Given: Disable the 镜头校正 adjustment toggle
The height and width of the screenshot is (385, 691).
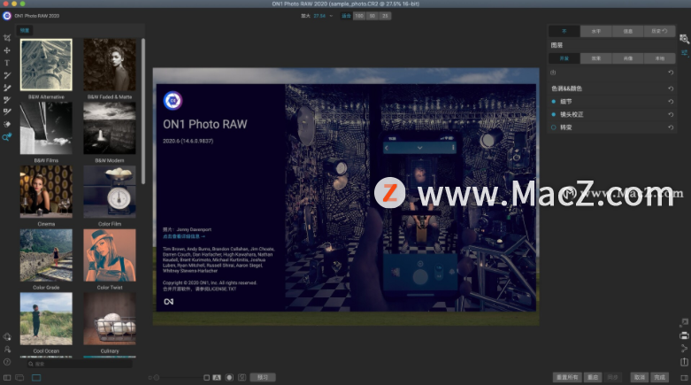Looking at the screenshot, I should pyautogui.click(x=554, y=115).
